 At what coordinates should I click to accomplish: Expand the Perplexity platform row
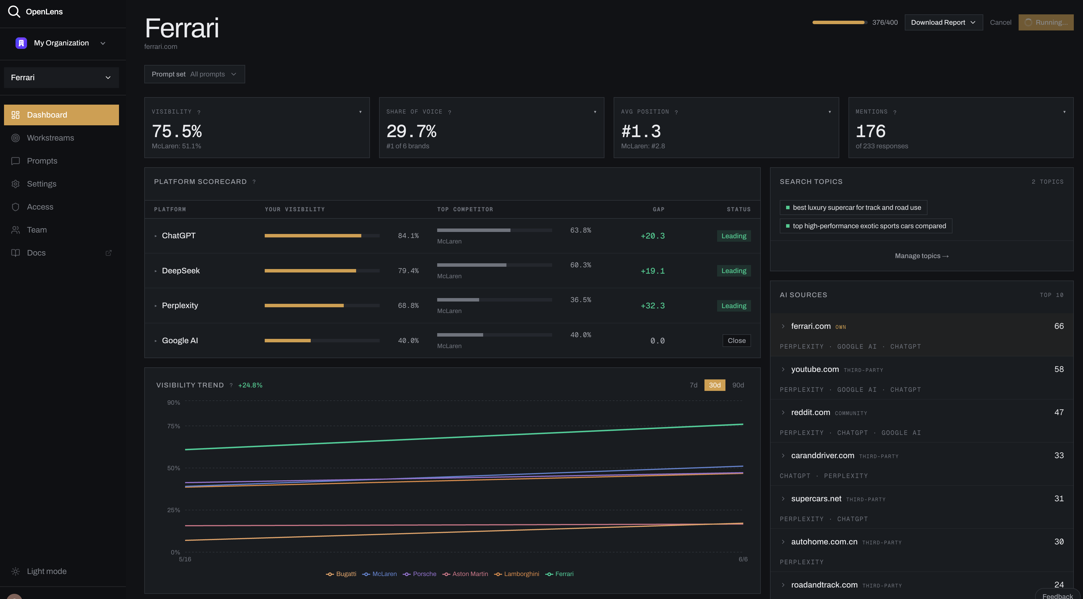155,306
